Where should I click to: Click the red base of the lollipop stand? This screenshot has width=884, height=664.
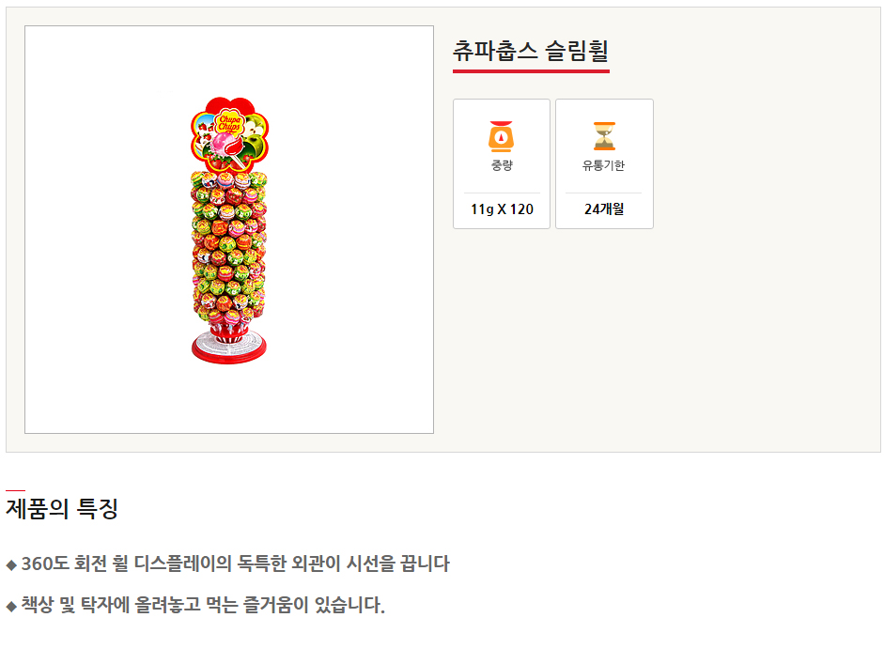(230, 348)
